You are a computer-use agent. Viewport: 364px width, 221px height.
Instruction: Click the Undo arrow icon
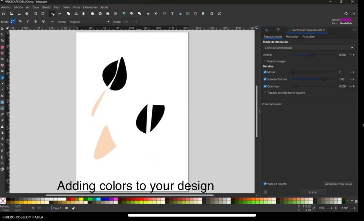click(x=52, y=14)
